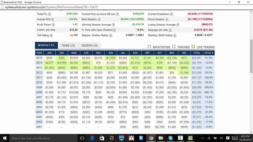The width and height of the screenshot is (253, 142).
Task: Launch Microsoft Edge from taskbar
Action: coord(92,138)
